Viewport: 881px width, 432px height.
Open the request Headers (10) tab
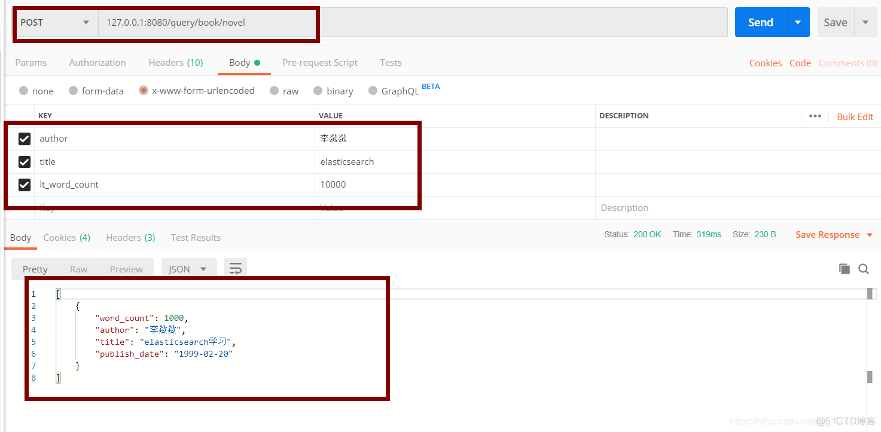click(x=176, y=63)
